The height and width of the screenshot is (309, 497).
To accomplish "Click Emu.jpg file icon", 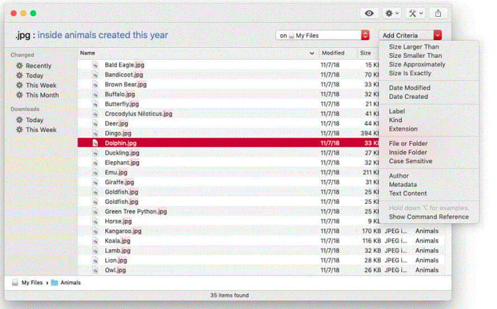I will 95,173.
